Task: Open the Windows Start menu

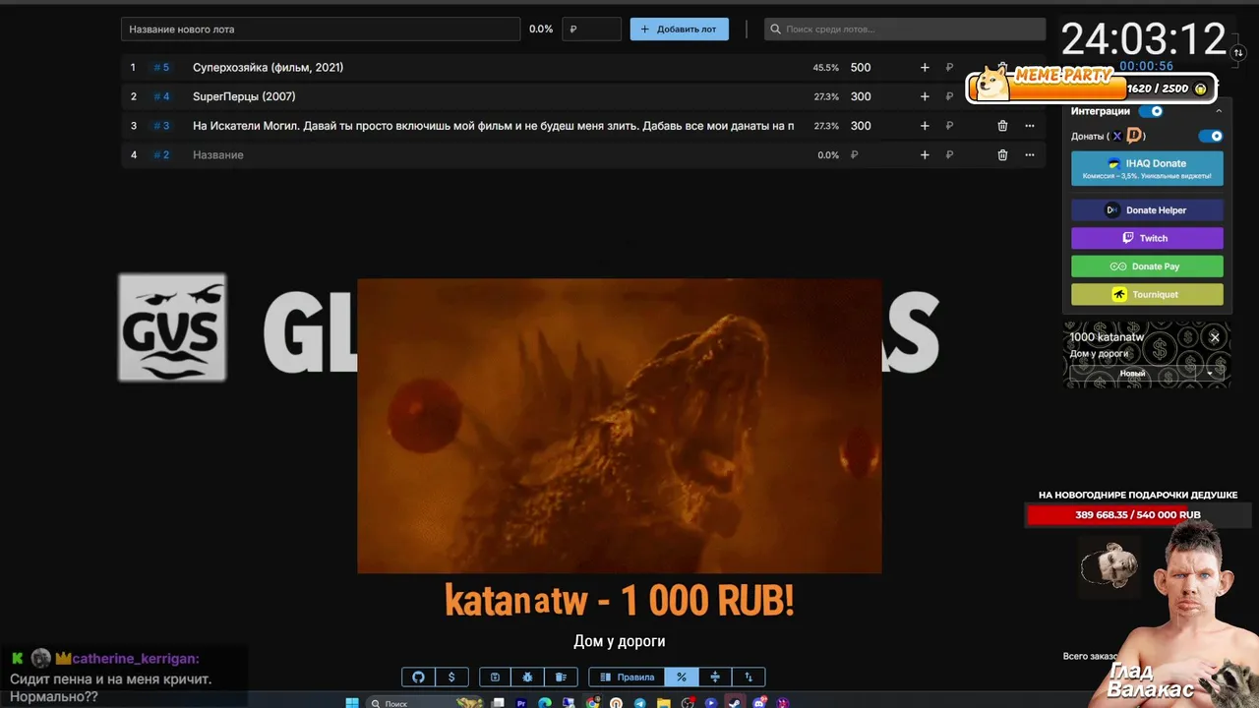Action: point(352,703)
